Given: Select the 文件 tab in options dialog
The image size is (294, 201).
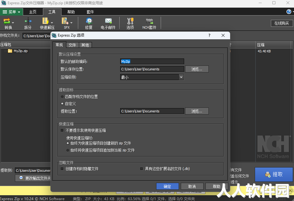Looking at the screenshot, I should tap(72, 45).
